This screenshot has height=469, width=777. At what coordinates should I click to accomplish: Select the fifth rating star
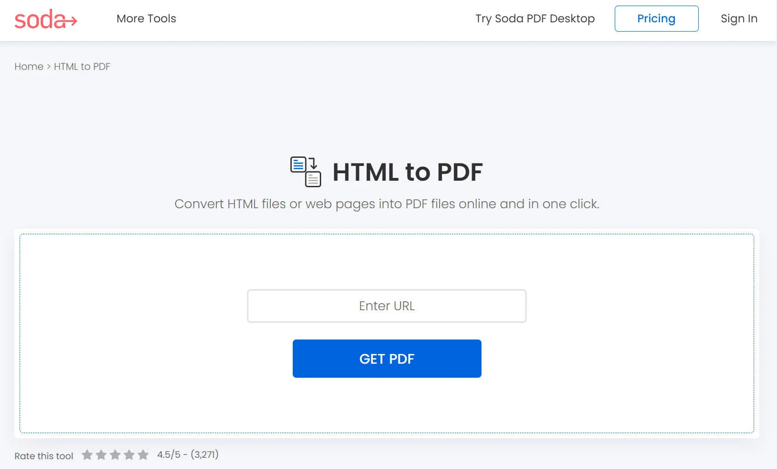tap(143, 454)
